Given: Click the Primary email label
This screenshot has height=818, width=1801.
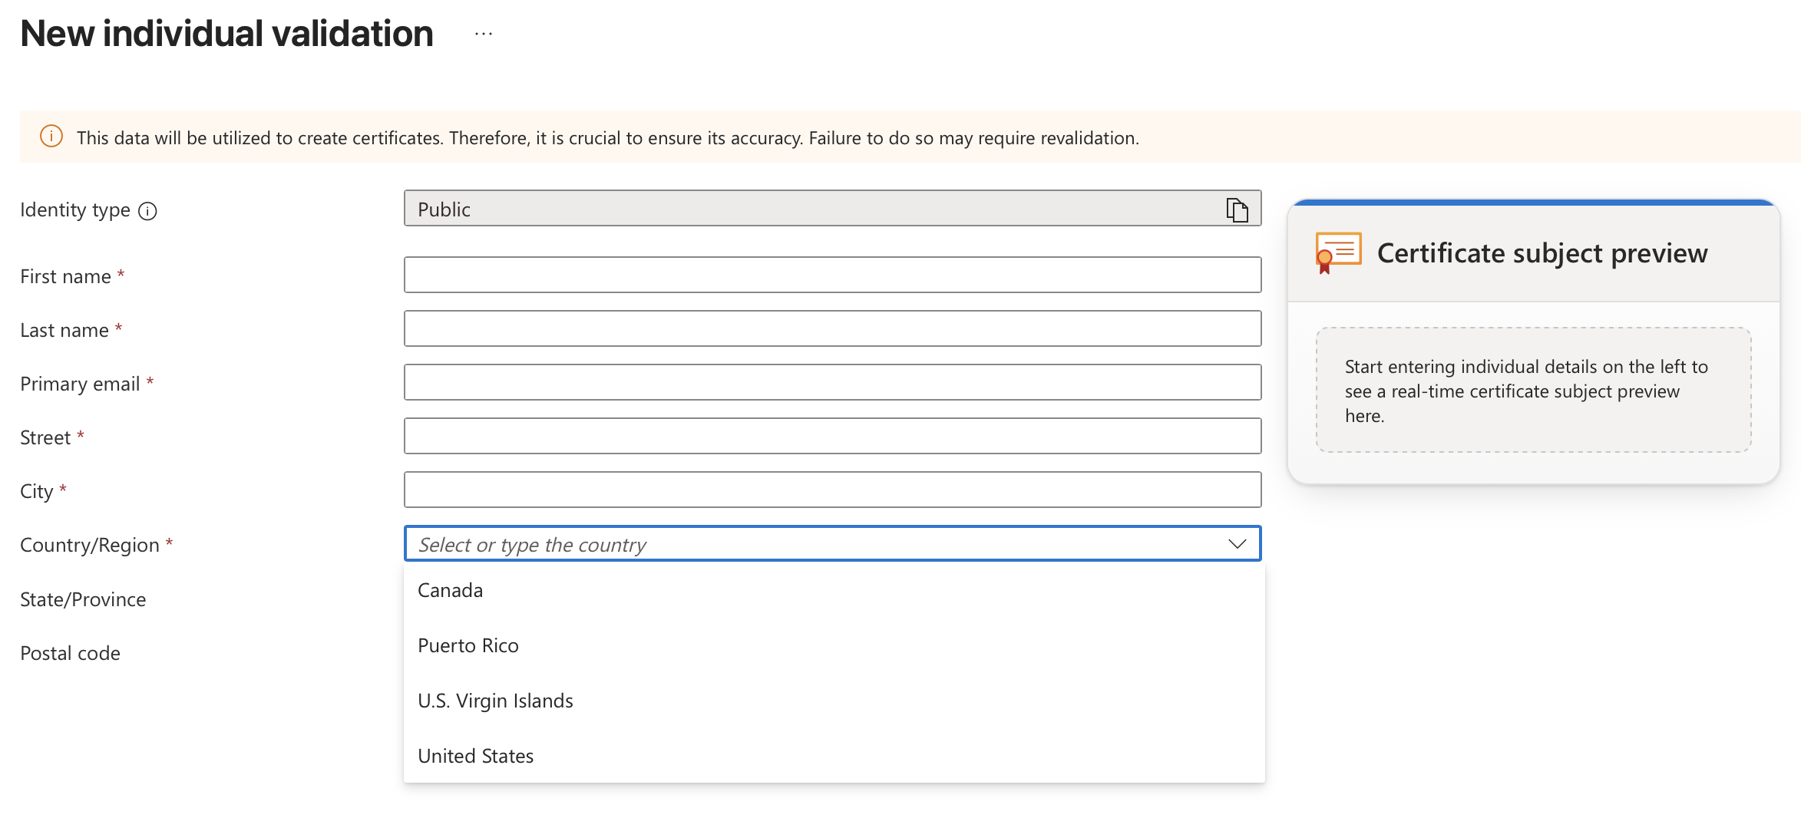Looking at the screenshot, I should (x=80, y=384).
